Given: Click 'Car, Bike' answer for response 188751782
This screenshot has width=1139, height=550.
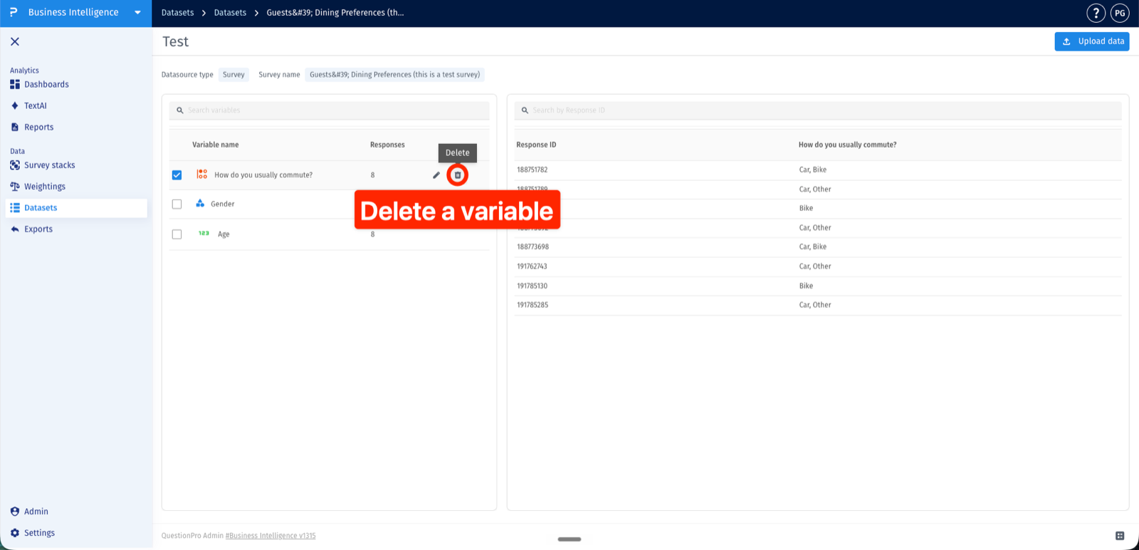Looking at the screenshot, I should [x=813, y=170].
